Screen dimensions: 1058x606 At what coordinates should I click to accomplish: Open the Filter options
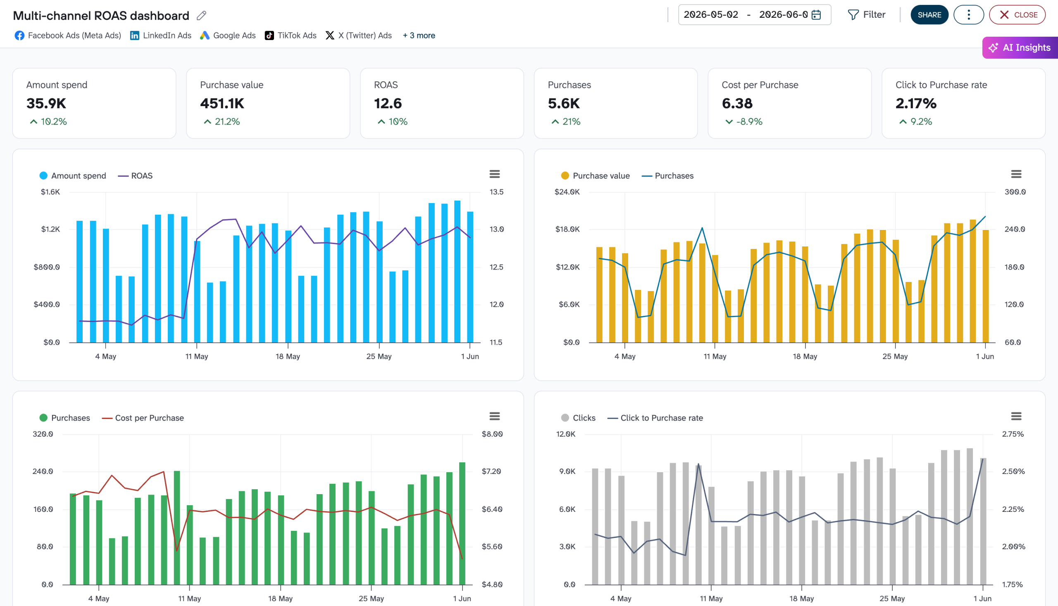866,15
